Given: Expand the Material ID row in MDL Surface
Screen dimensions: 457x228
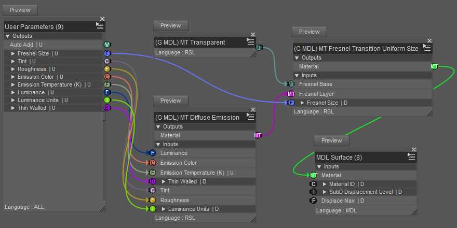Looking at the screenshot, I should pos(325,184).
